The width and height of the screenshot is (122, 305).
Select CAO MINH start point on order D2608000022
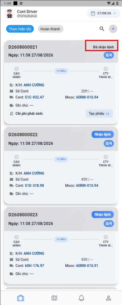[x=17, y=161]
